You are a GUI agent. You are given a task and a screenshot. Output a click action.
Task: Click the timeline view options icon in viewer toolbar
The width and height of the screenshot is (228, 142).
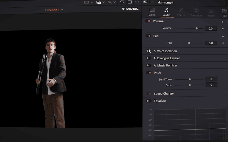click(86, 2)
